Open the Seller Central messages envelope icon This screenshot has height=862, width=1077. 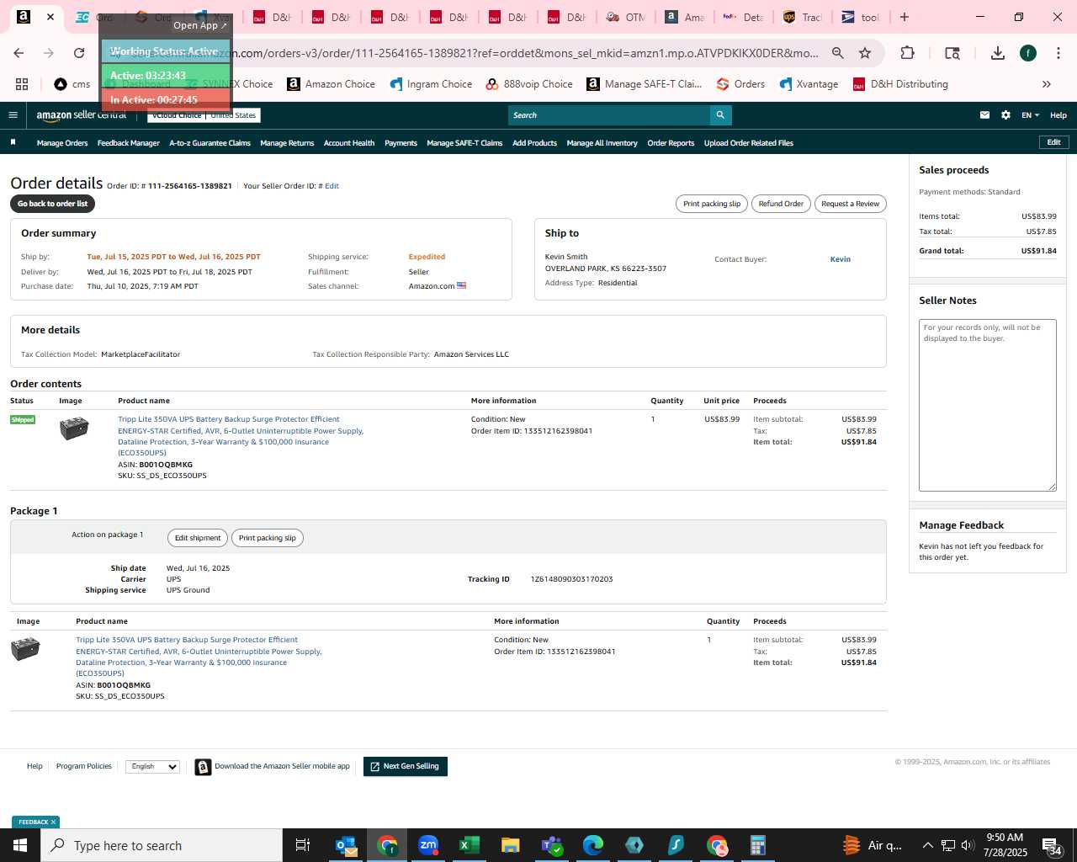pyautogui.click(x=984, y=115)
